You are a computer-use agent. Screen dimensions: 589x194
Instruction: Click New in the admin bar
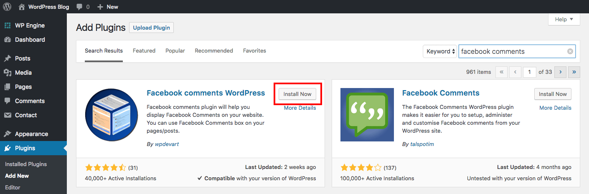coord(112,7)
